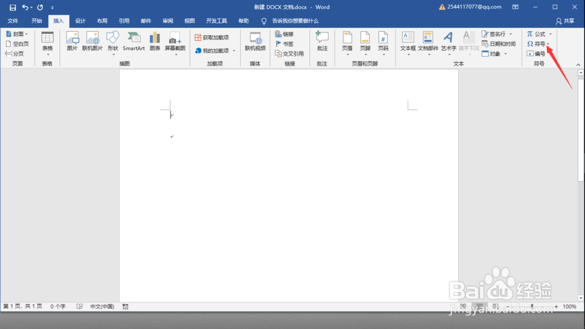
Task: Open Screenshot (屏幕截图) tool
Action: point(175,44)
